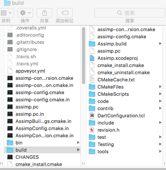
Task: Click the share (共享) toolbar button
Action: click(44, 13)
